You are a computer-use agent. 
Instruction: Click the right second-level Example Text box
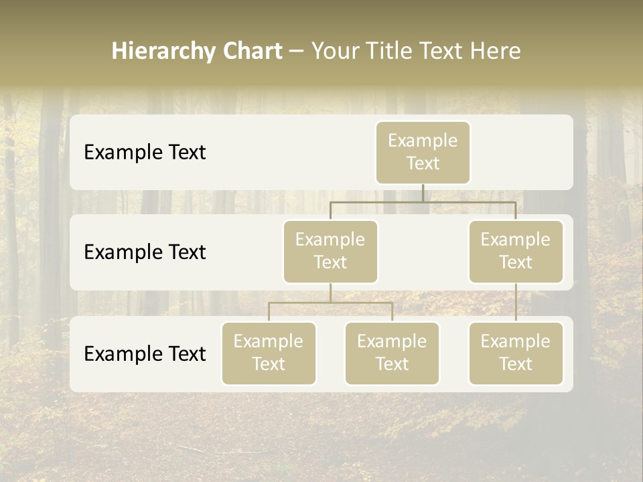(516, 251)
